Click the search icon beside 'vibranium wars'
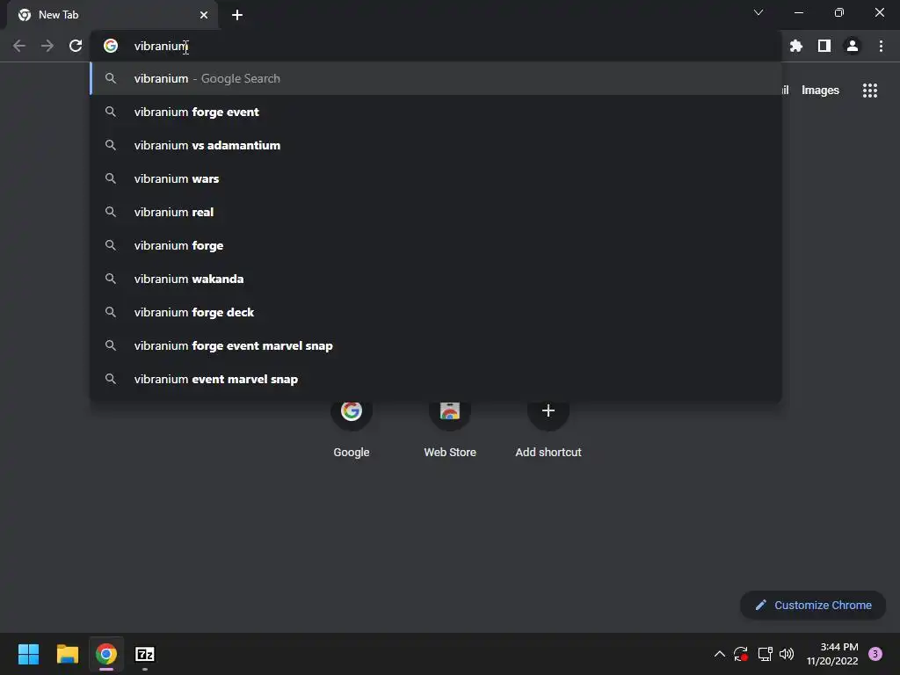Screen dimensions: 900x675 tap(111, 178)
